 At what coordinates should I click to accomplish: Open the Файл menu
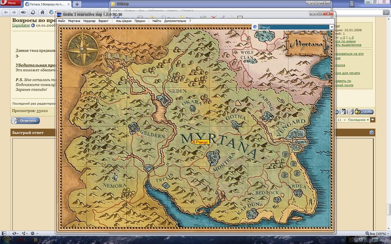pyautogui.click(x=62, y=21)
